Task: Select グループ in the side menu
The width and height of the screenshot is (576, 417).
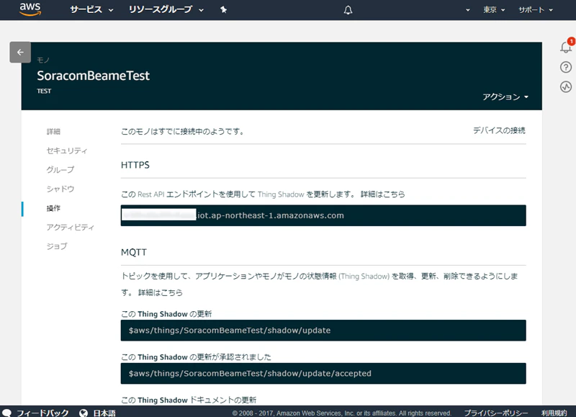Action: pyautogui.click(x=60, y=170)
